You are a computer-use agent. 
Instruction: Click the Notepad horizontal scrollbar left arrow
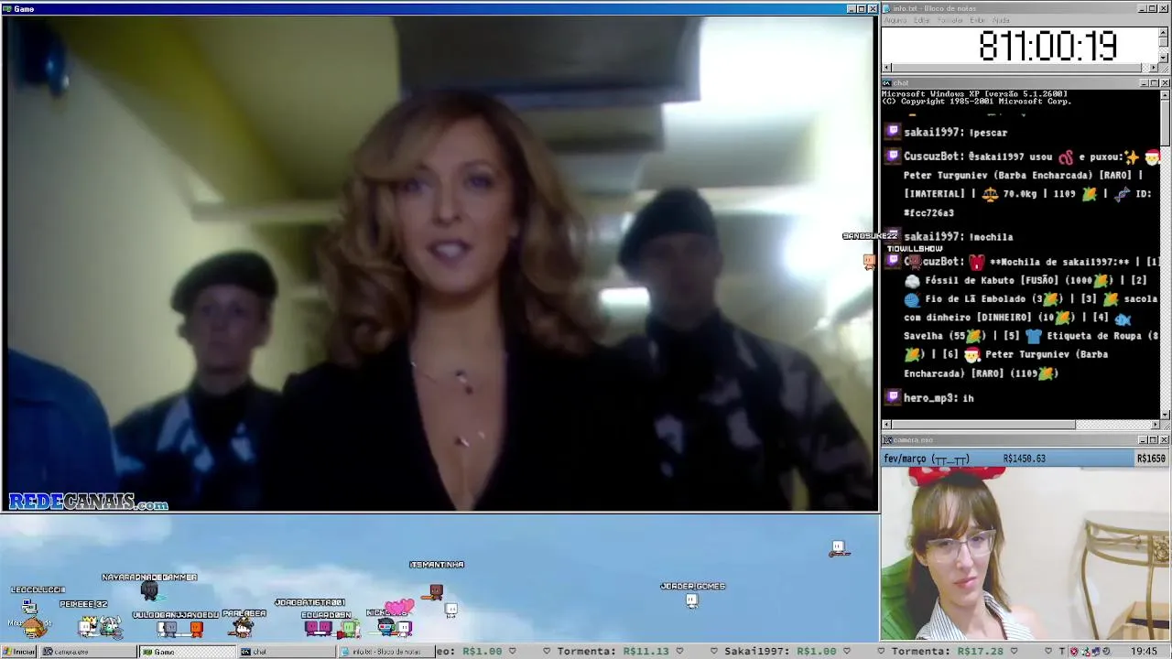886,68
